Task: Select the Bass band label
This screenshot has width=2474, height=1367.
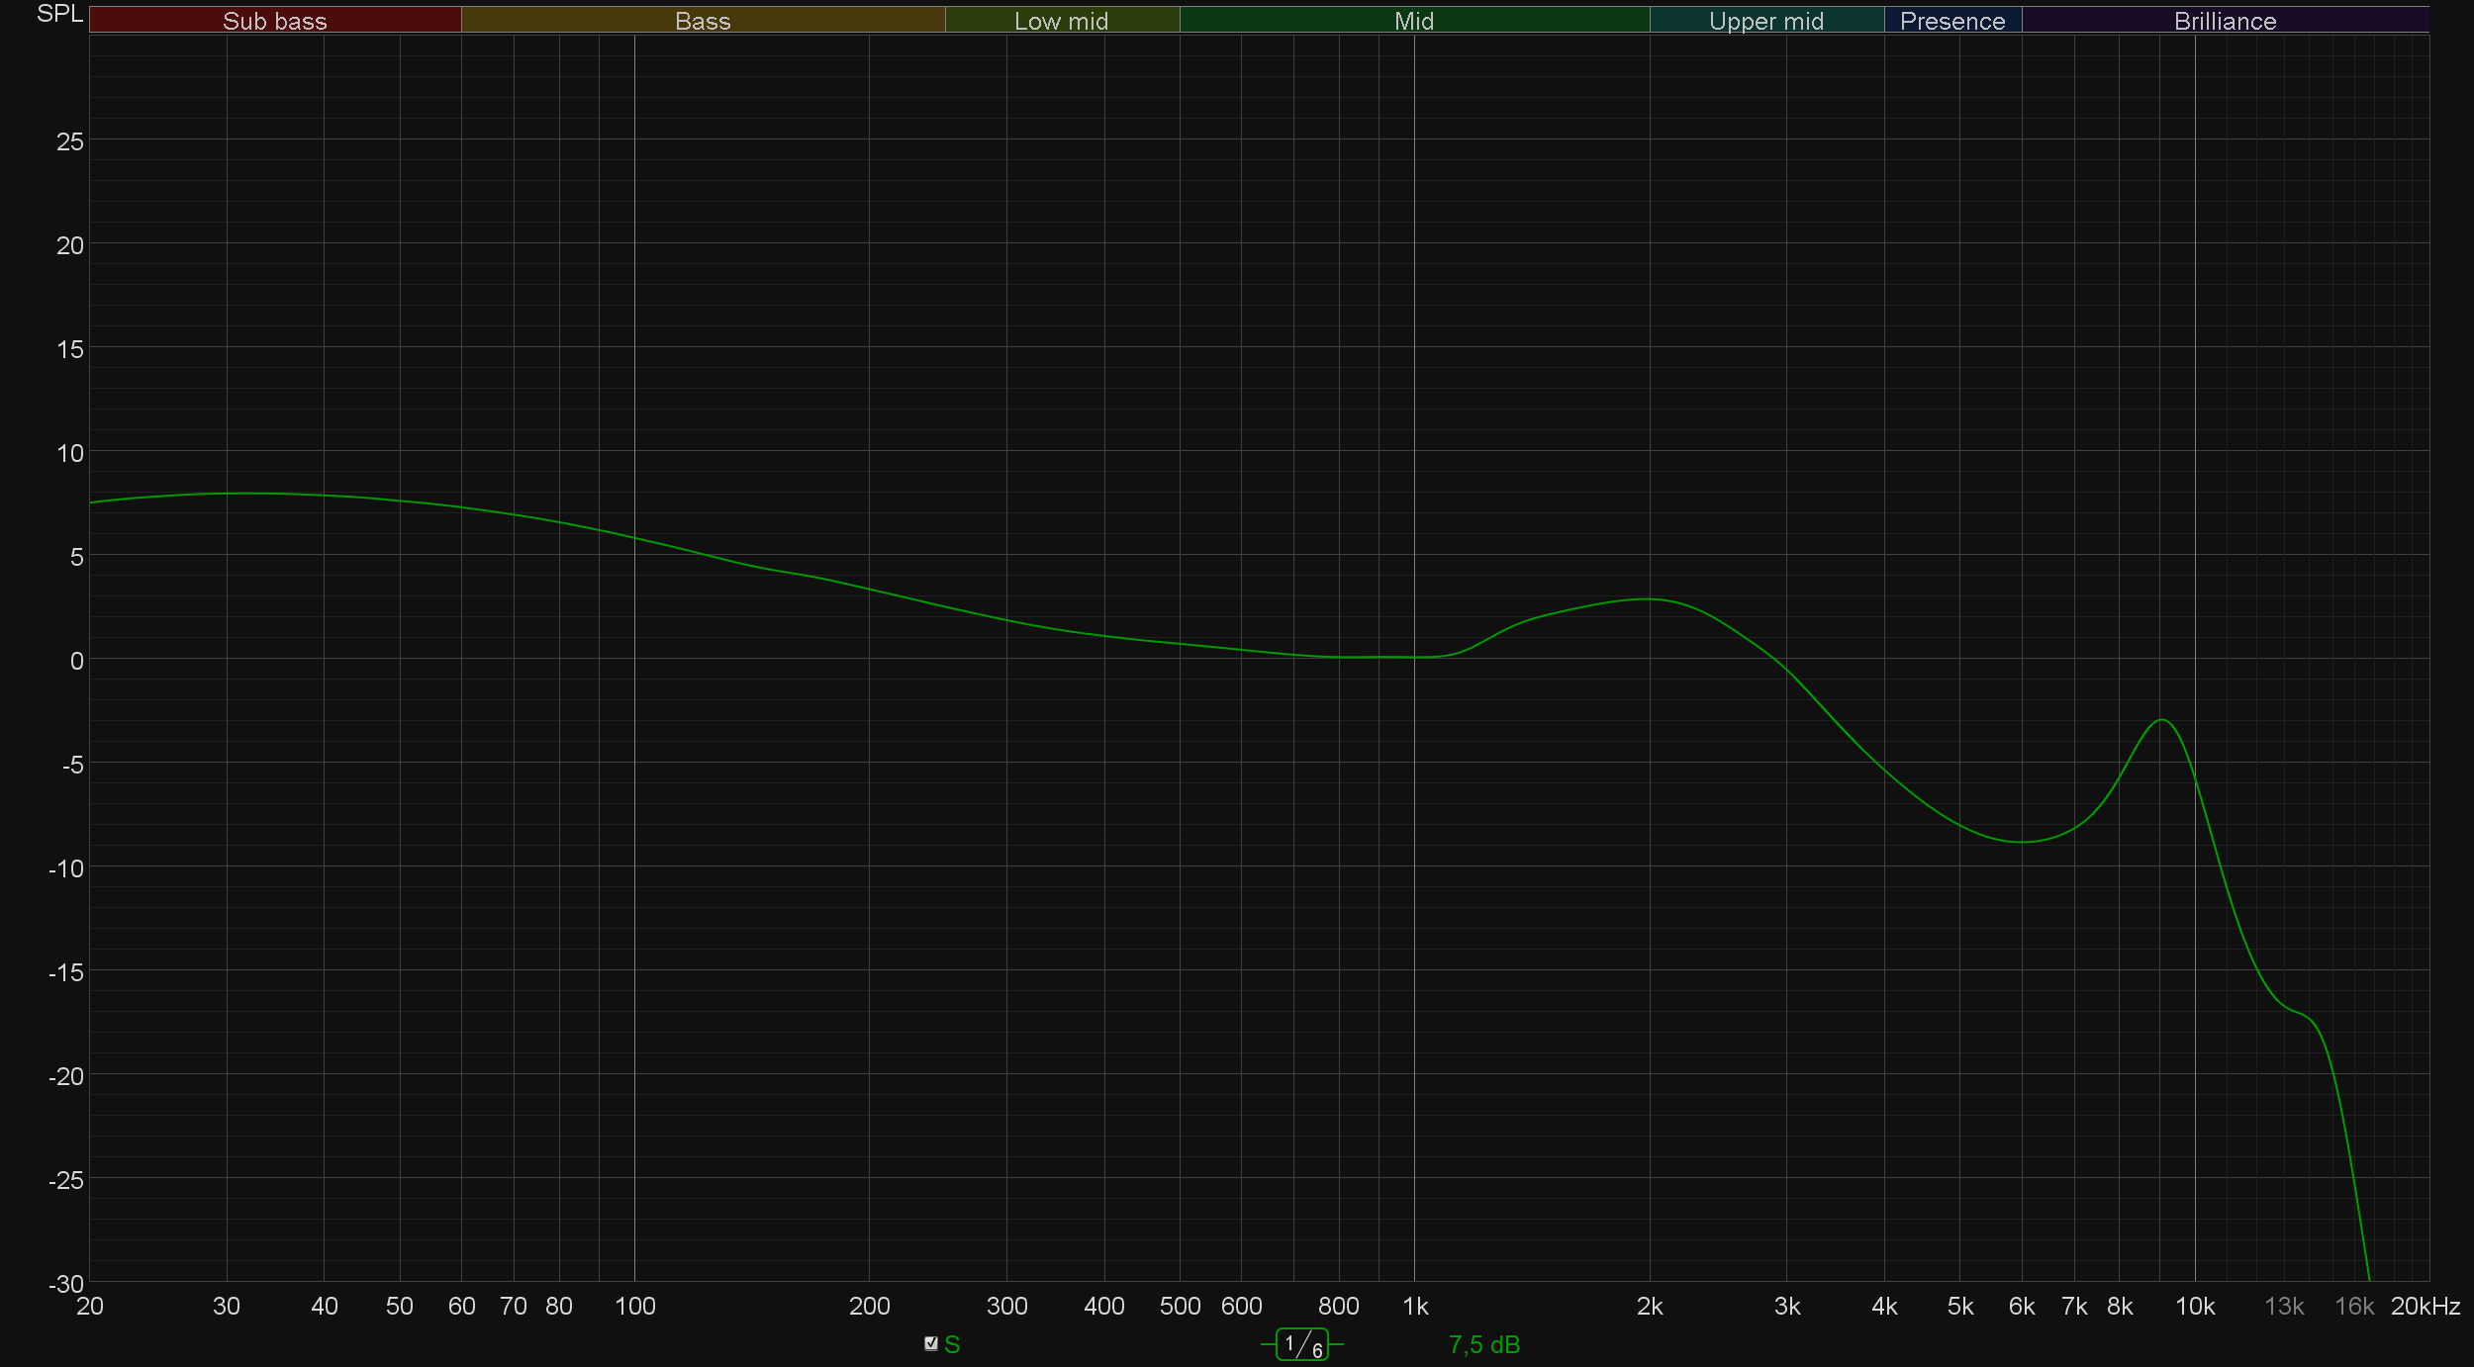Action: pyautogui.click(x=703, y=21)
